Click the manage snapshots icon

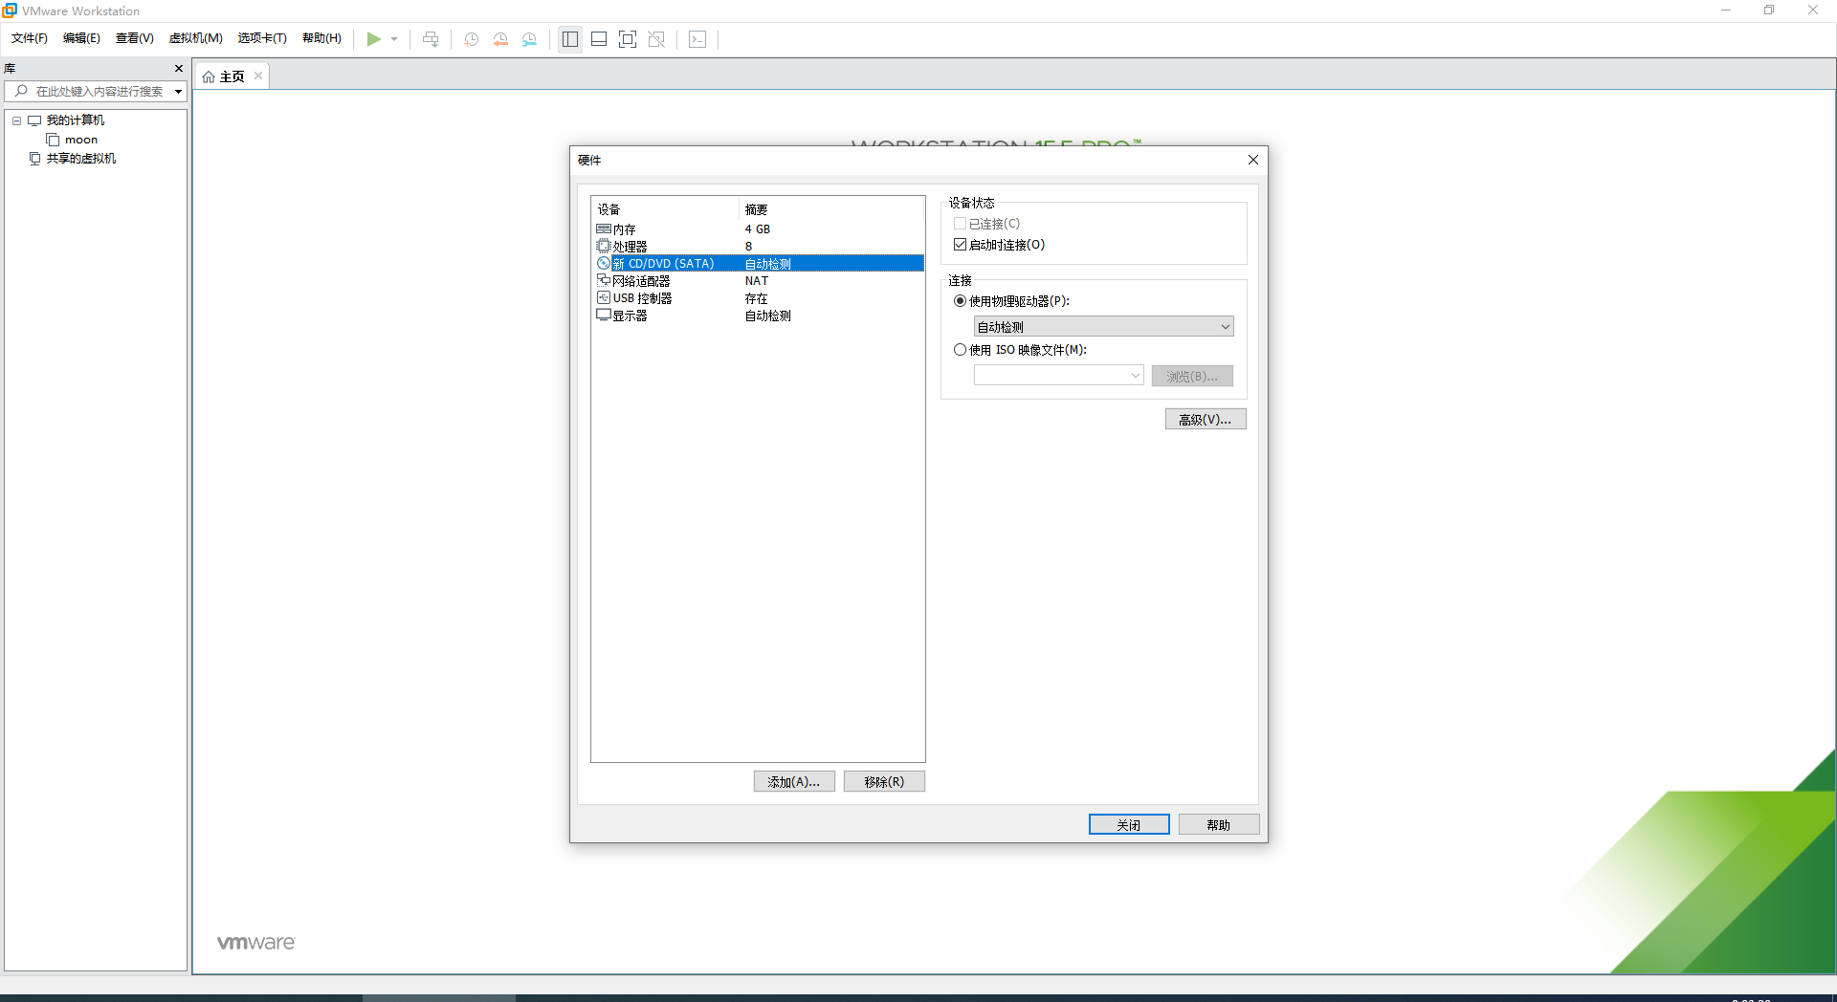tap(529, 39)
